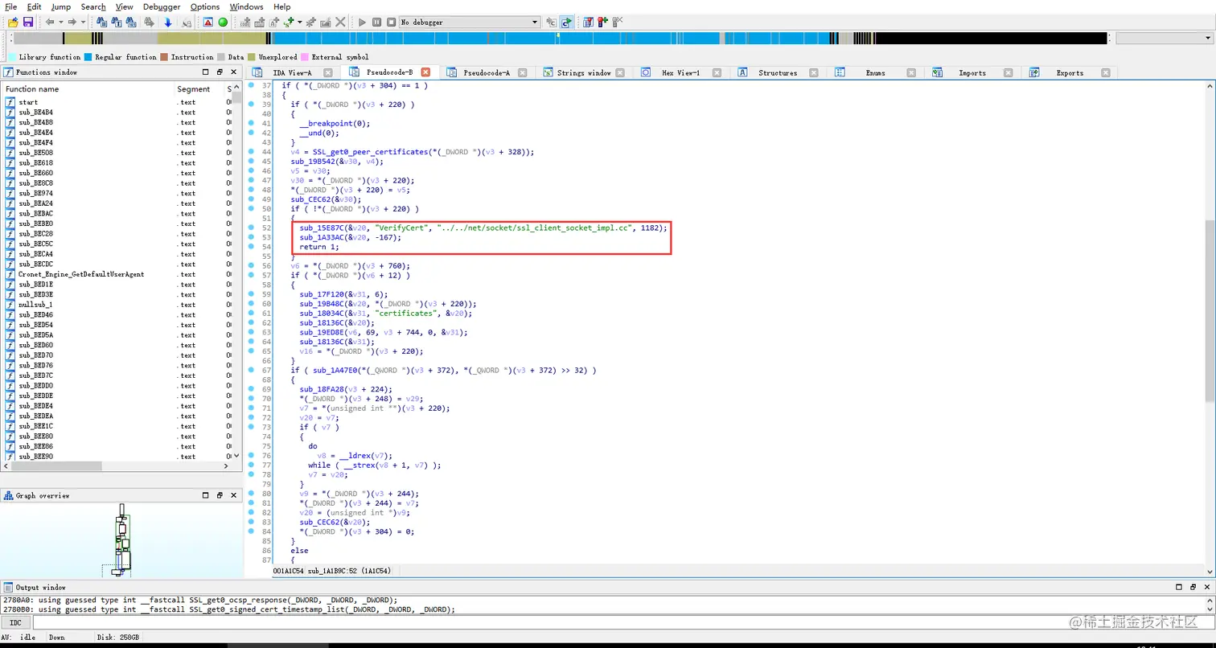Open back-navigation history dropdown arrow
1216x648 pixels.
tap(61, 23)
